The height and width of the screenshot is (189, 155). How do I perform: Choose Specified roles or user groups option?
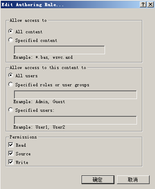(x=11, y=84)
